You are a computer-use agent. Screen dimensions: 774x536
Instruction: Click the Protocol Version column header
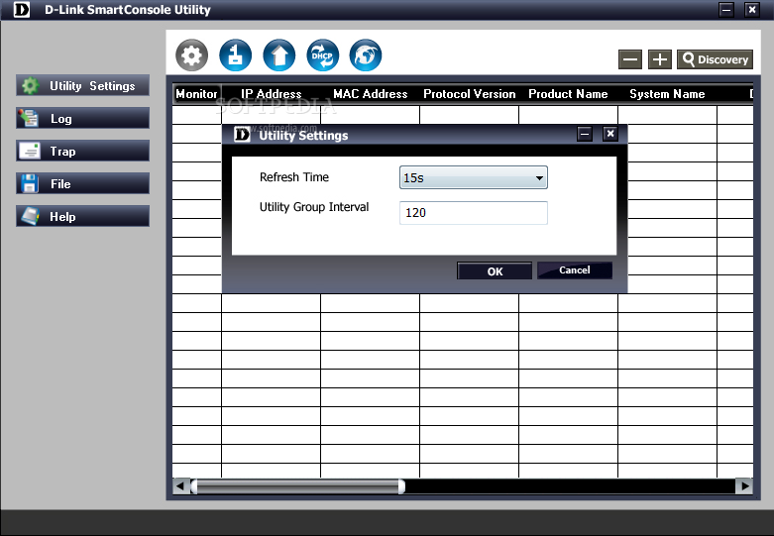coord(470,94)
